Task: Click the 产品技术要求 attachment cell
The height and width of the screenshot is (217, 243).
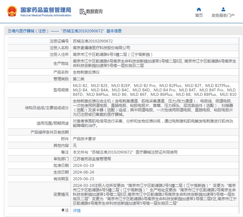Action: pyautogui.click(x=84, y=139)
